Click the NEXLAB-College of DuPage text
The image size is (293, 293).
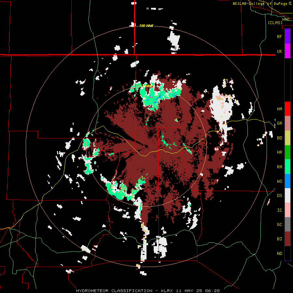[x=260, y=4]
